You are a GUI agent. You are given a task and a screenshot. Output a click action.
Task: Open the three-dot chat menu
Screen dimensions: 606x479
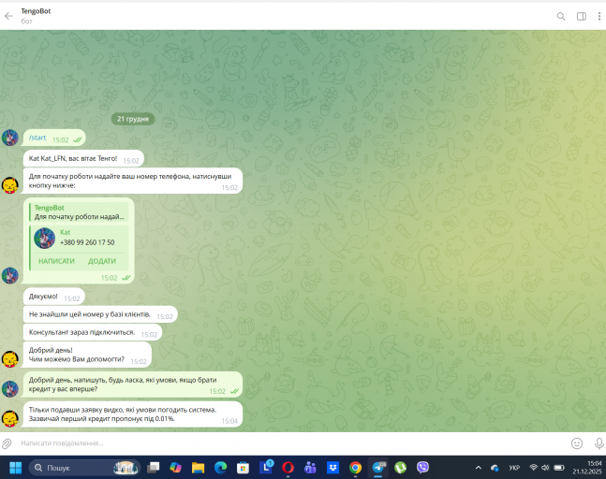599,16
